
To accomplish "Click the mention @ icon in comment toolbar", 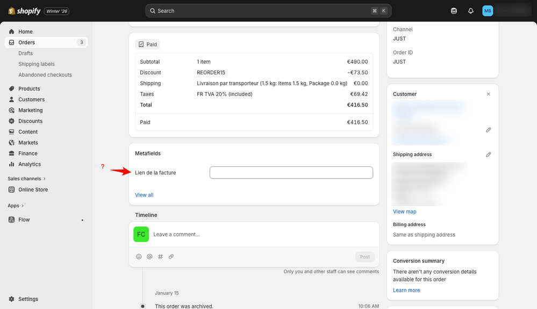I will pos(149,257).
